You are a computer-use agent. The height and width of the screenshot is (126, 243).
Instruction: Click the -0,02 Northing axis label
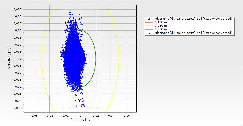tap(18, 87)
